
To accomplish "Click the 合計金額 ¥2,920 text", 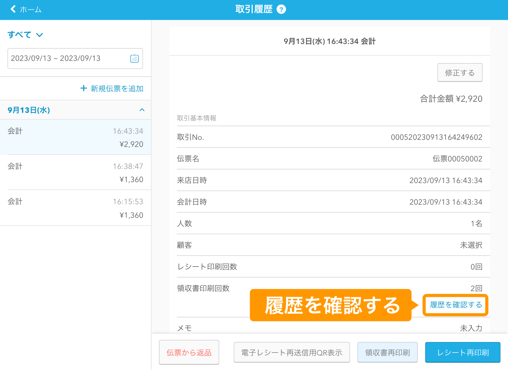I will (451, 99).
